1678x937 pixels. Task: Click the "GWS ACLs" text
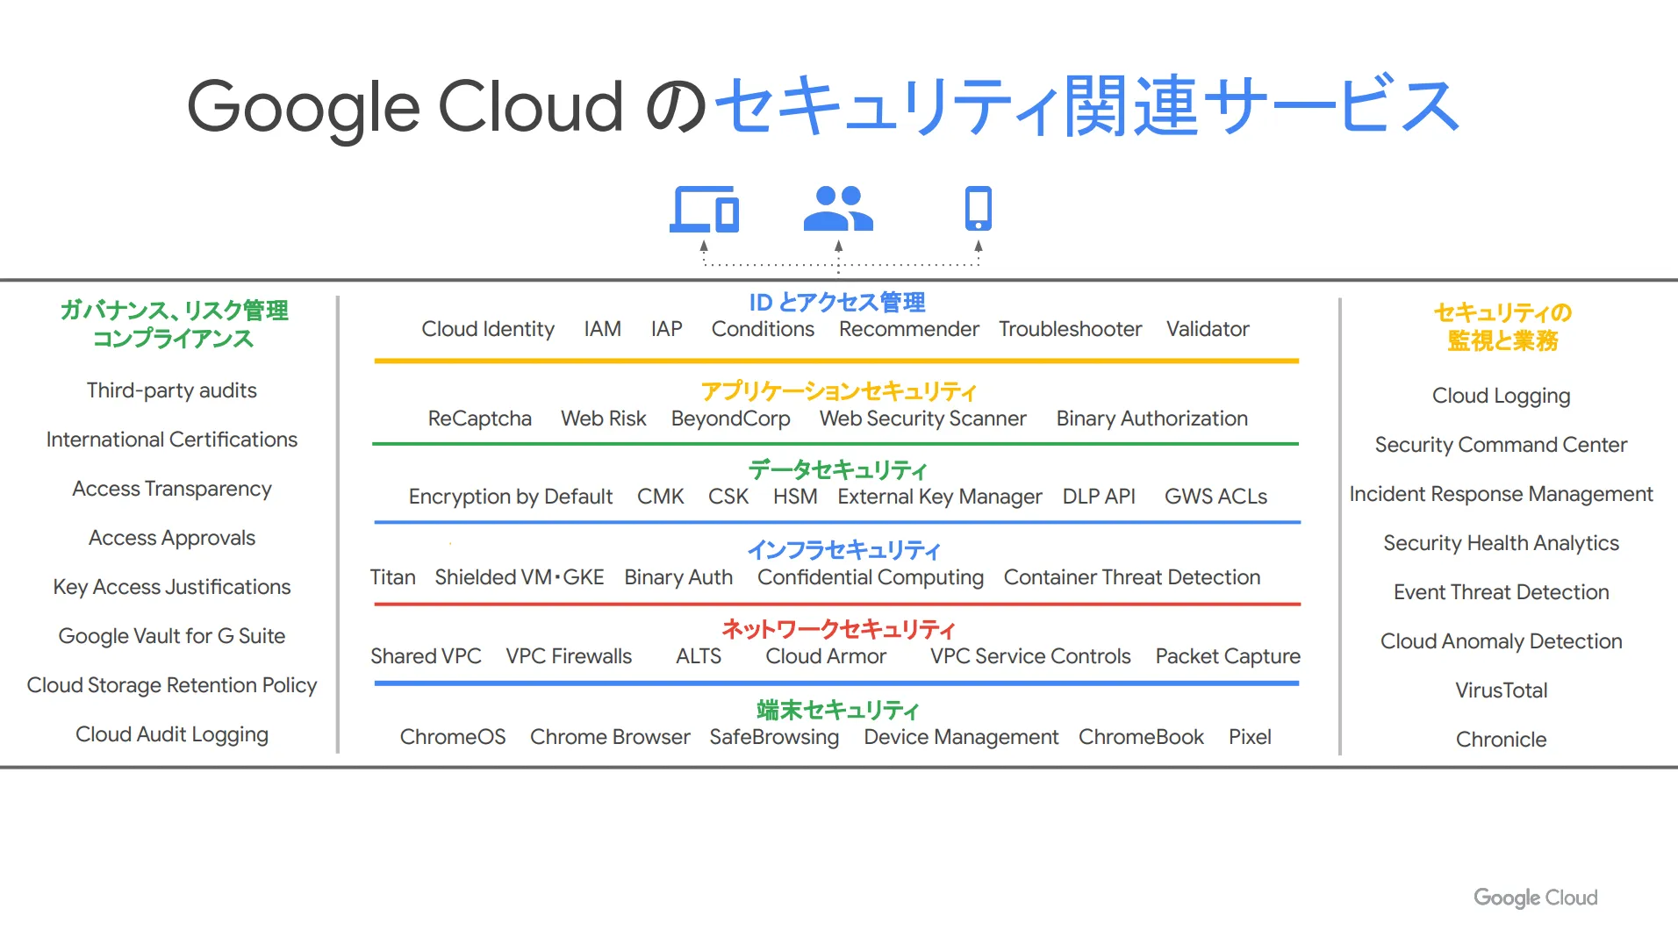click(x=1216, y=497)
